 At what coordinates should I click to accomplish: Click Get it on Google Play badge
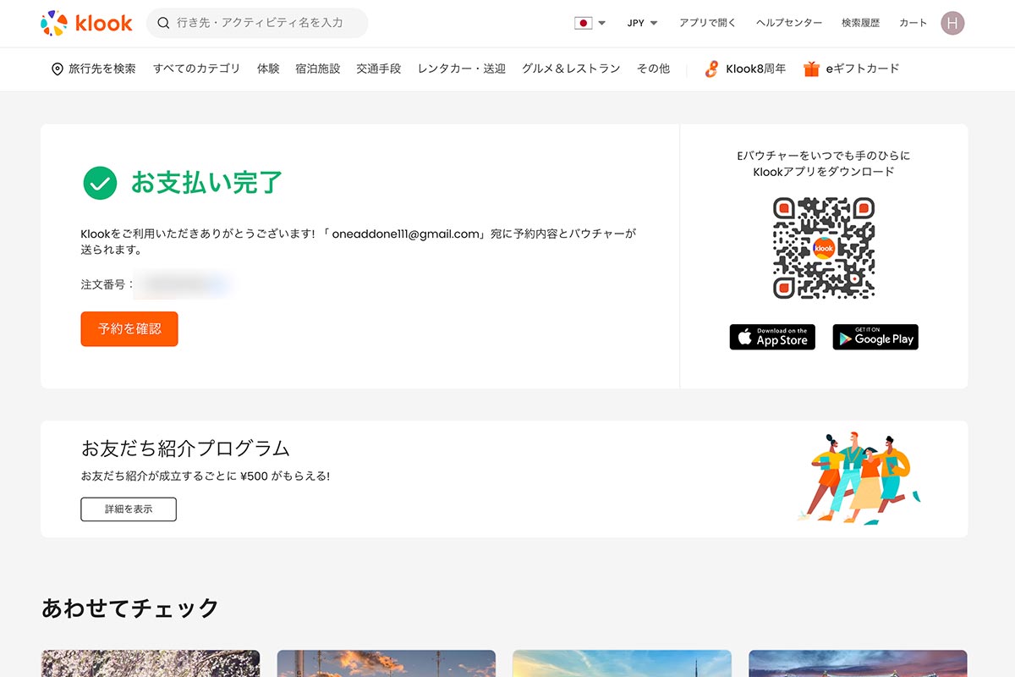click(875, 337)
